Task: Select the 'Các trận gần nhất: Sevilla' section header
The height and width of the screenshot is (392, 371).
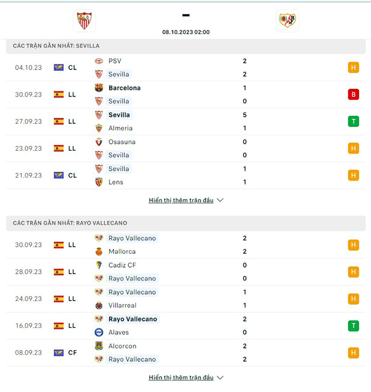Action: point(56,46)
